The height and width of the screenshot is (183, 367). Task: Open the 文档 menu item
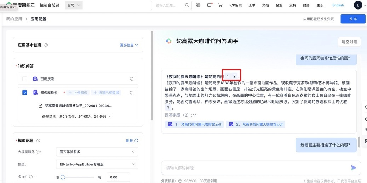pos(265,5)
